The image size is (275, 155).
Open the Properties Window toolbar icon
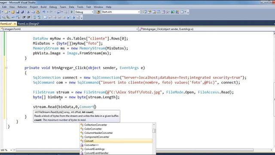150,12
